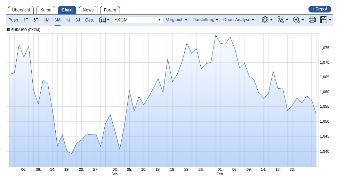338x176 pixels.
Task: Open the News tab
Action: point(88,10)
